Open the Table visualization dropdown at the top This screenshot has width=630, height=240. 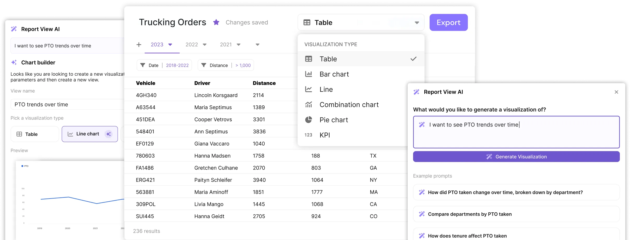[x=361, y=22]
